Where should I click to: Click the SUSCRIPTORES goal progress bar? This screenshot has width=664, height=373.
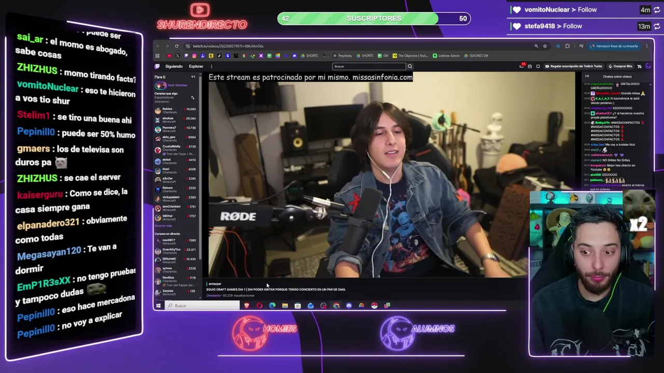[x=374, y=19]
